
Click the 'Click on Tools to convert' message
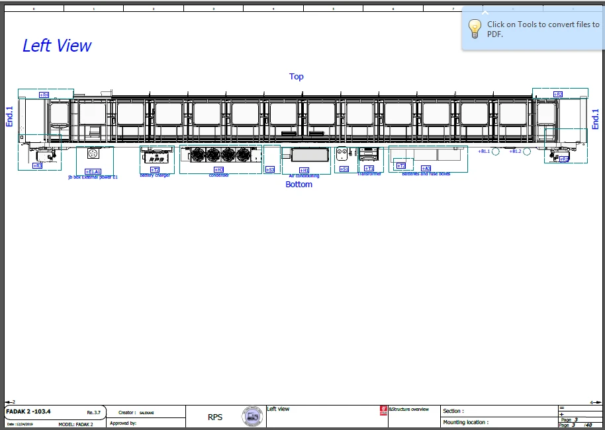tap(543, 29)
